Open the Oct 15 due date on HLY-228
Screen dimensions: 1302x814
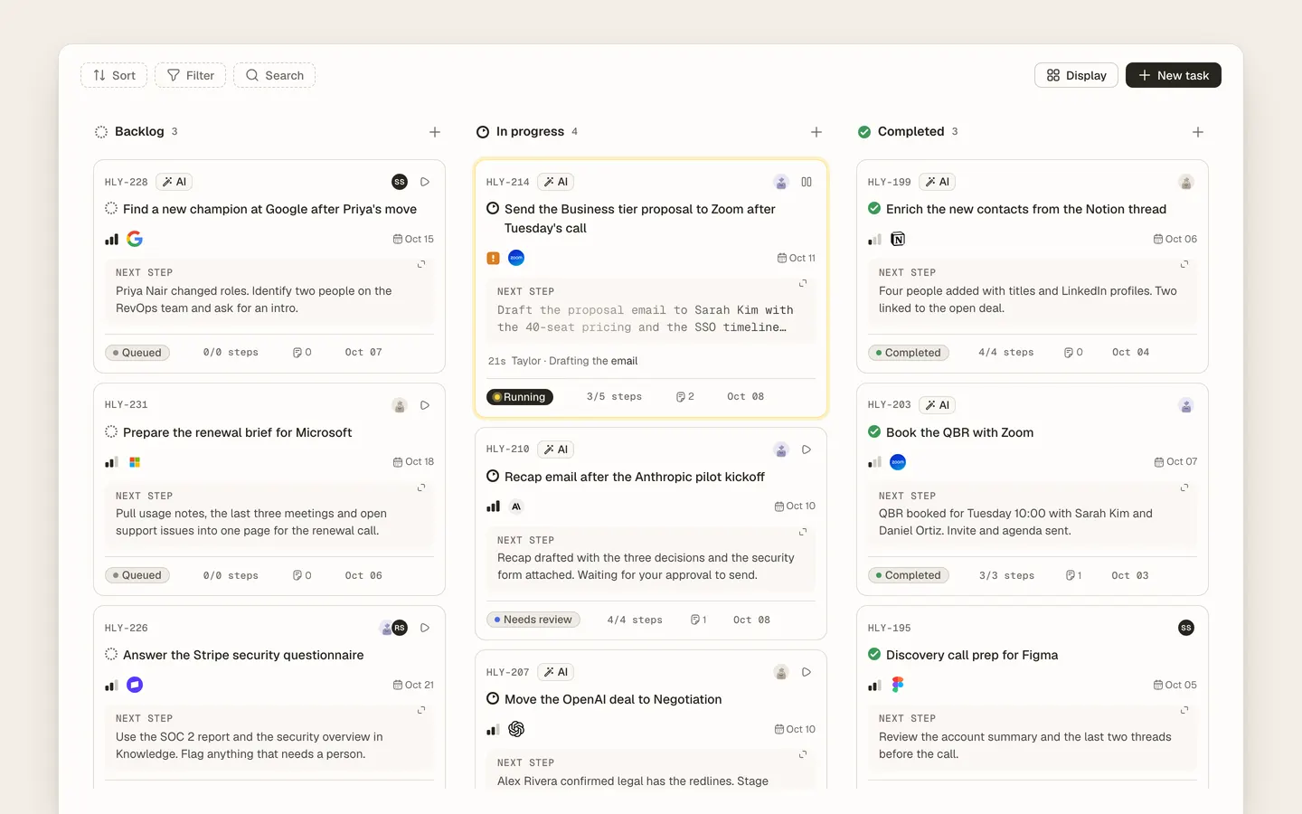[x=413, y=239]
